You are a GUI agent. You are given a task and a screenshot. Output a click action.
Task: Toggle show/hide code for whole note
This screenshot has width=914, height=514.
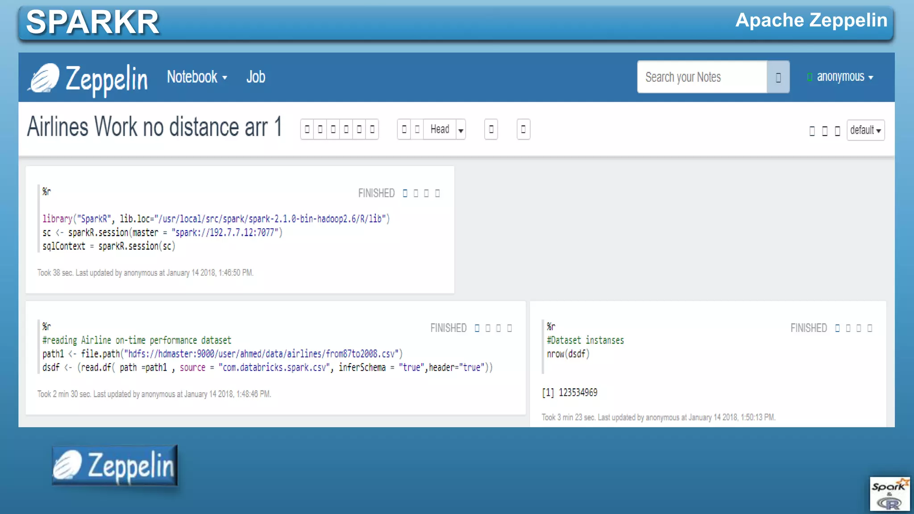click(x=320, y=129)
